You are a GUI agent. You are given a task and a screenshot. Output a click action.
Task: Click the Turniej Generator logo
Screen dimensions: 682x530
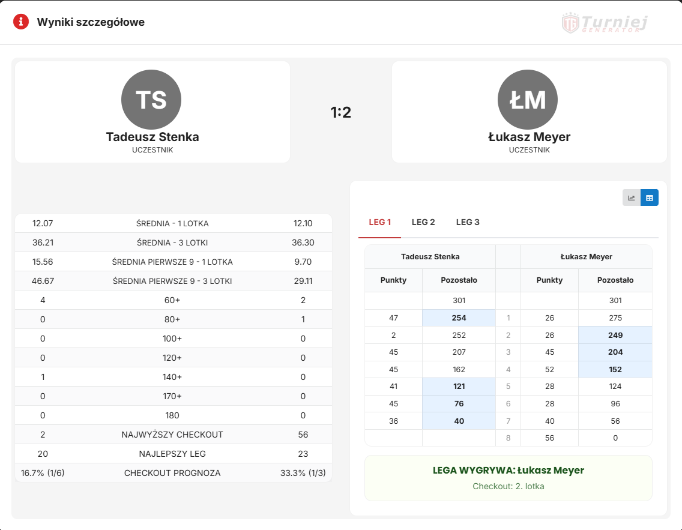605,23
